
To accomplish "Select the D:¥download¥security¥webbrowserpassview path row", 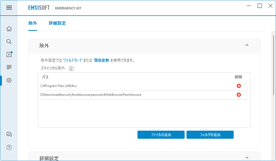I will 144,95.
